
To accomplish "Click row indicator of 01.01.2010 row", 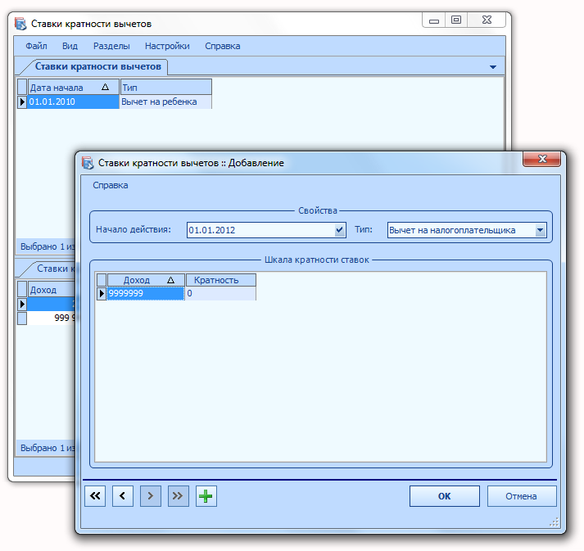I will pos(22,102).
